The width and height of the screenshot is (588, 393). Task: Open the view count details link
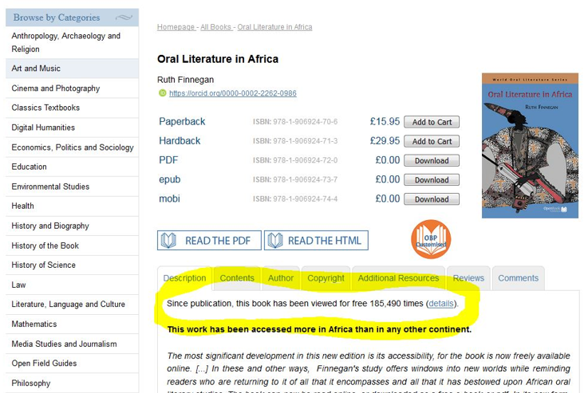(x=441, y=304)
